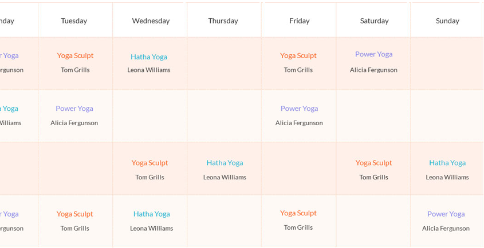Open Friday's second-row Power Yoga class
This screenshot has width=484, height=248.
(299, 109)
